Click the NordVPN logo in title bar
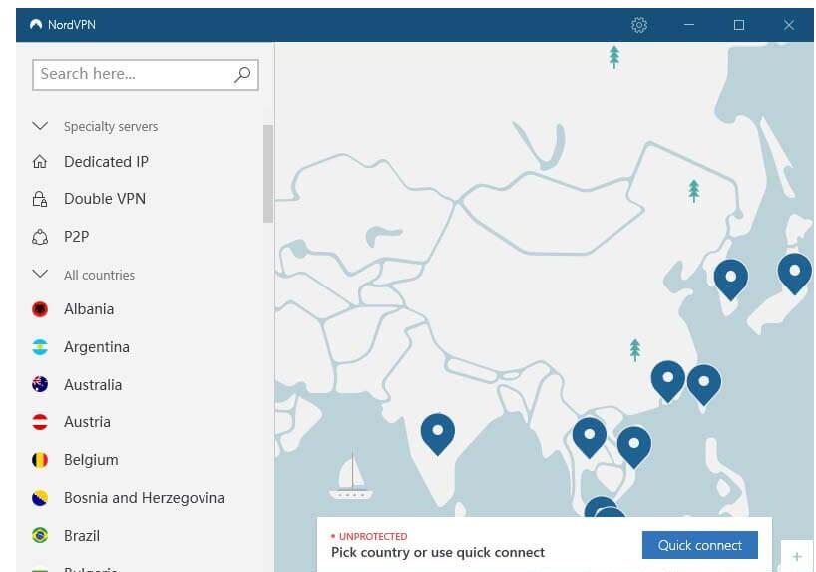Screen dimensions: 816x572 (x=36, y=25)
